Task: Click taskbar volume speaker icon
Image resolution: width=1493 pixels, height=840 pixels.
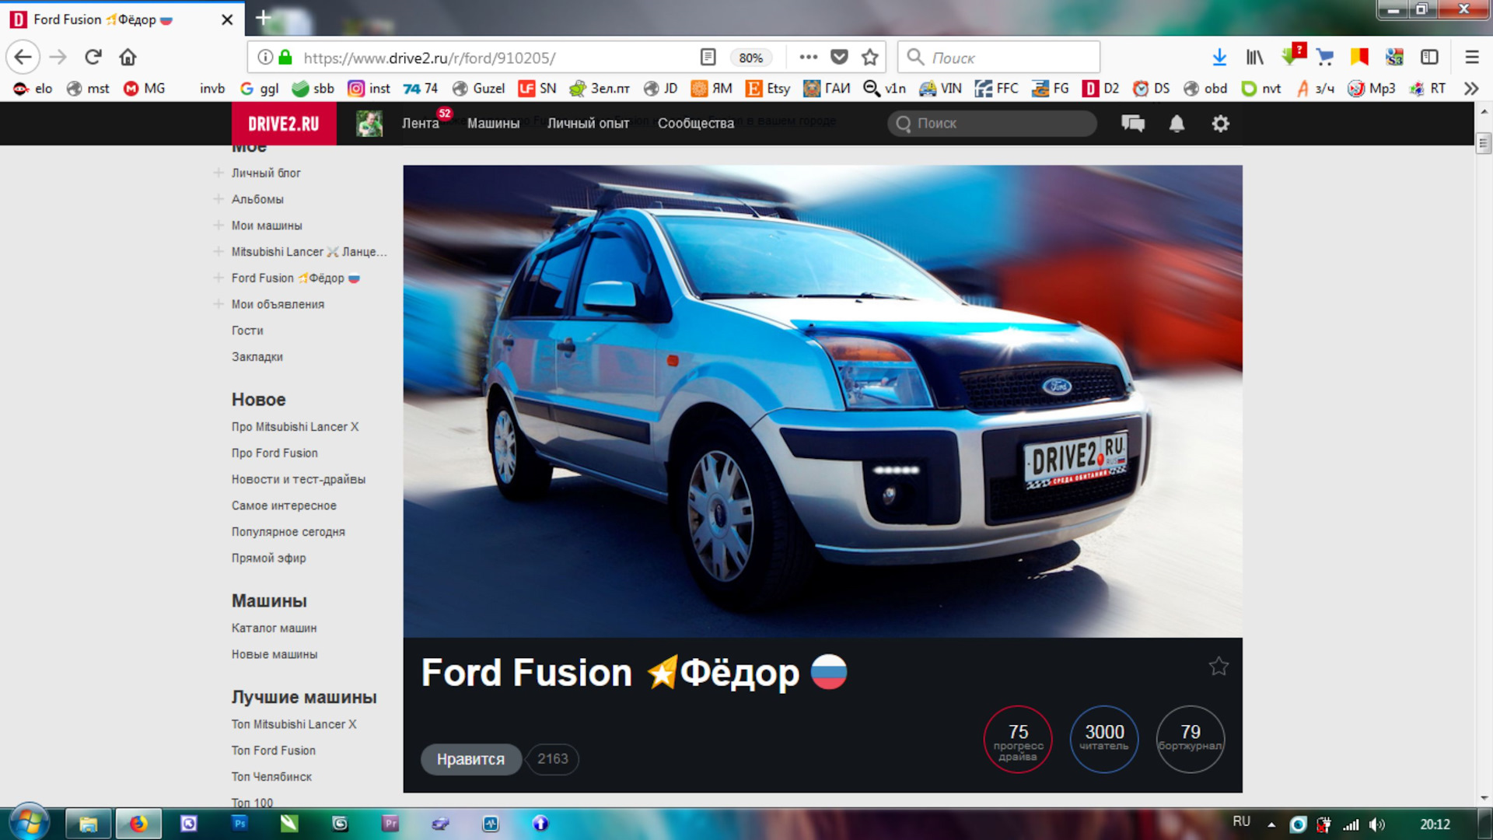Action: click(x=1377, y=824)
